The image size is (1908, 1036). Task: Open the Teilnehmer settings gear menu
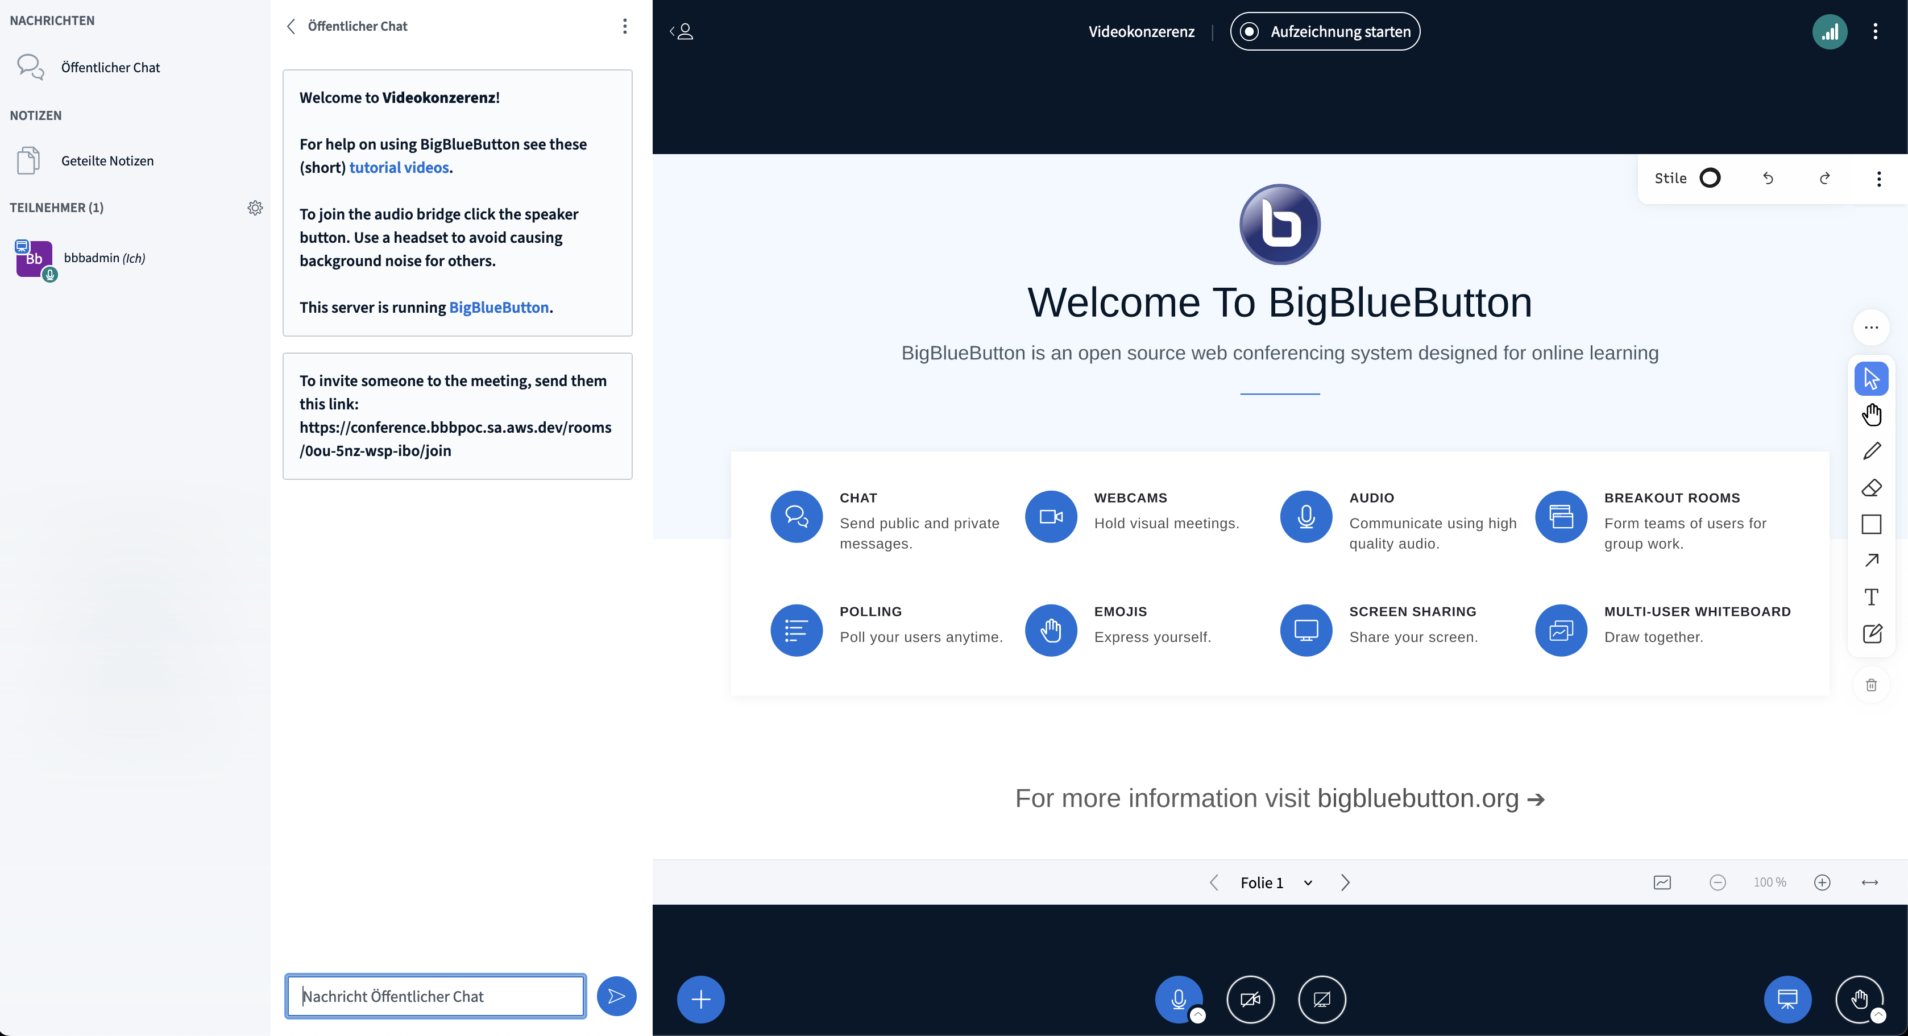coord(255,208)
